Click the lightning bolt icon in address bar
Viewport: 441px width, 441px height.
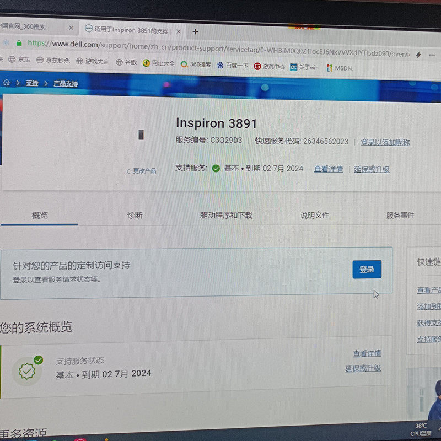coord(418,55)
